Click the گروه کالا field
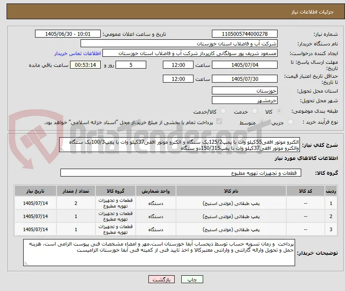 coord(181,173)
